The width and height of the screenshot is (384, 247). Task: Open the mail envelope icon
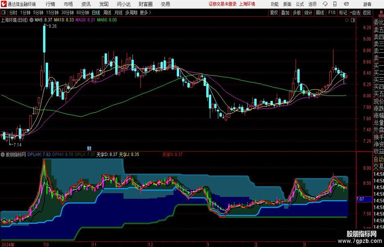pyautogui.click(x=346, y=4)
